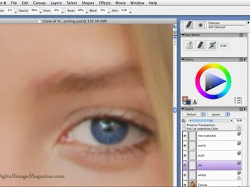The height and width of the screenshot is (187, 250).
Task: Open the Shapes menu
Action: [x=88, y=3]
